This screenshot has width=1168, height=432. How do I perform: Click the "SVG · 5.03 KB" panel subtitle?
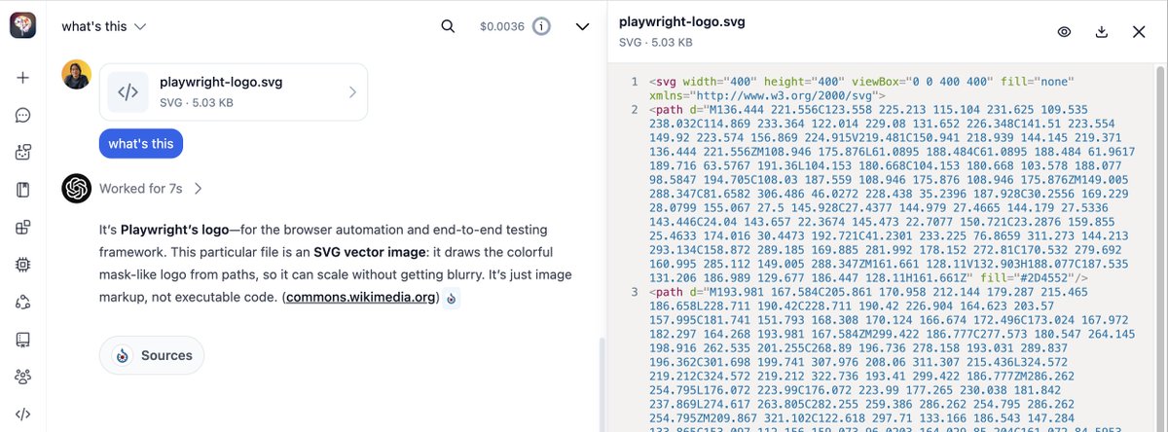(x=656, y=43)
